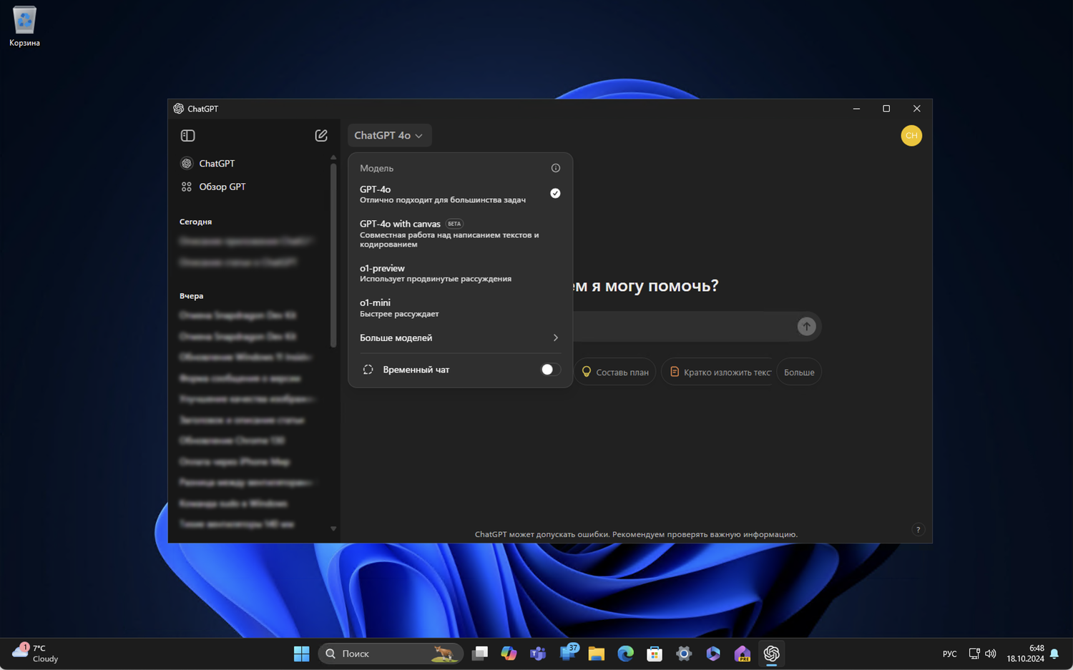
Task: Open the Корзина recycle bin on desktop
Action: 24,26
